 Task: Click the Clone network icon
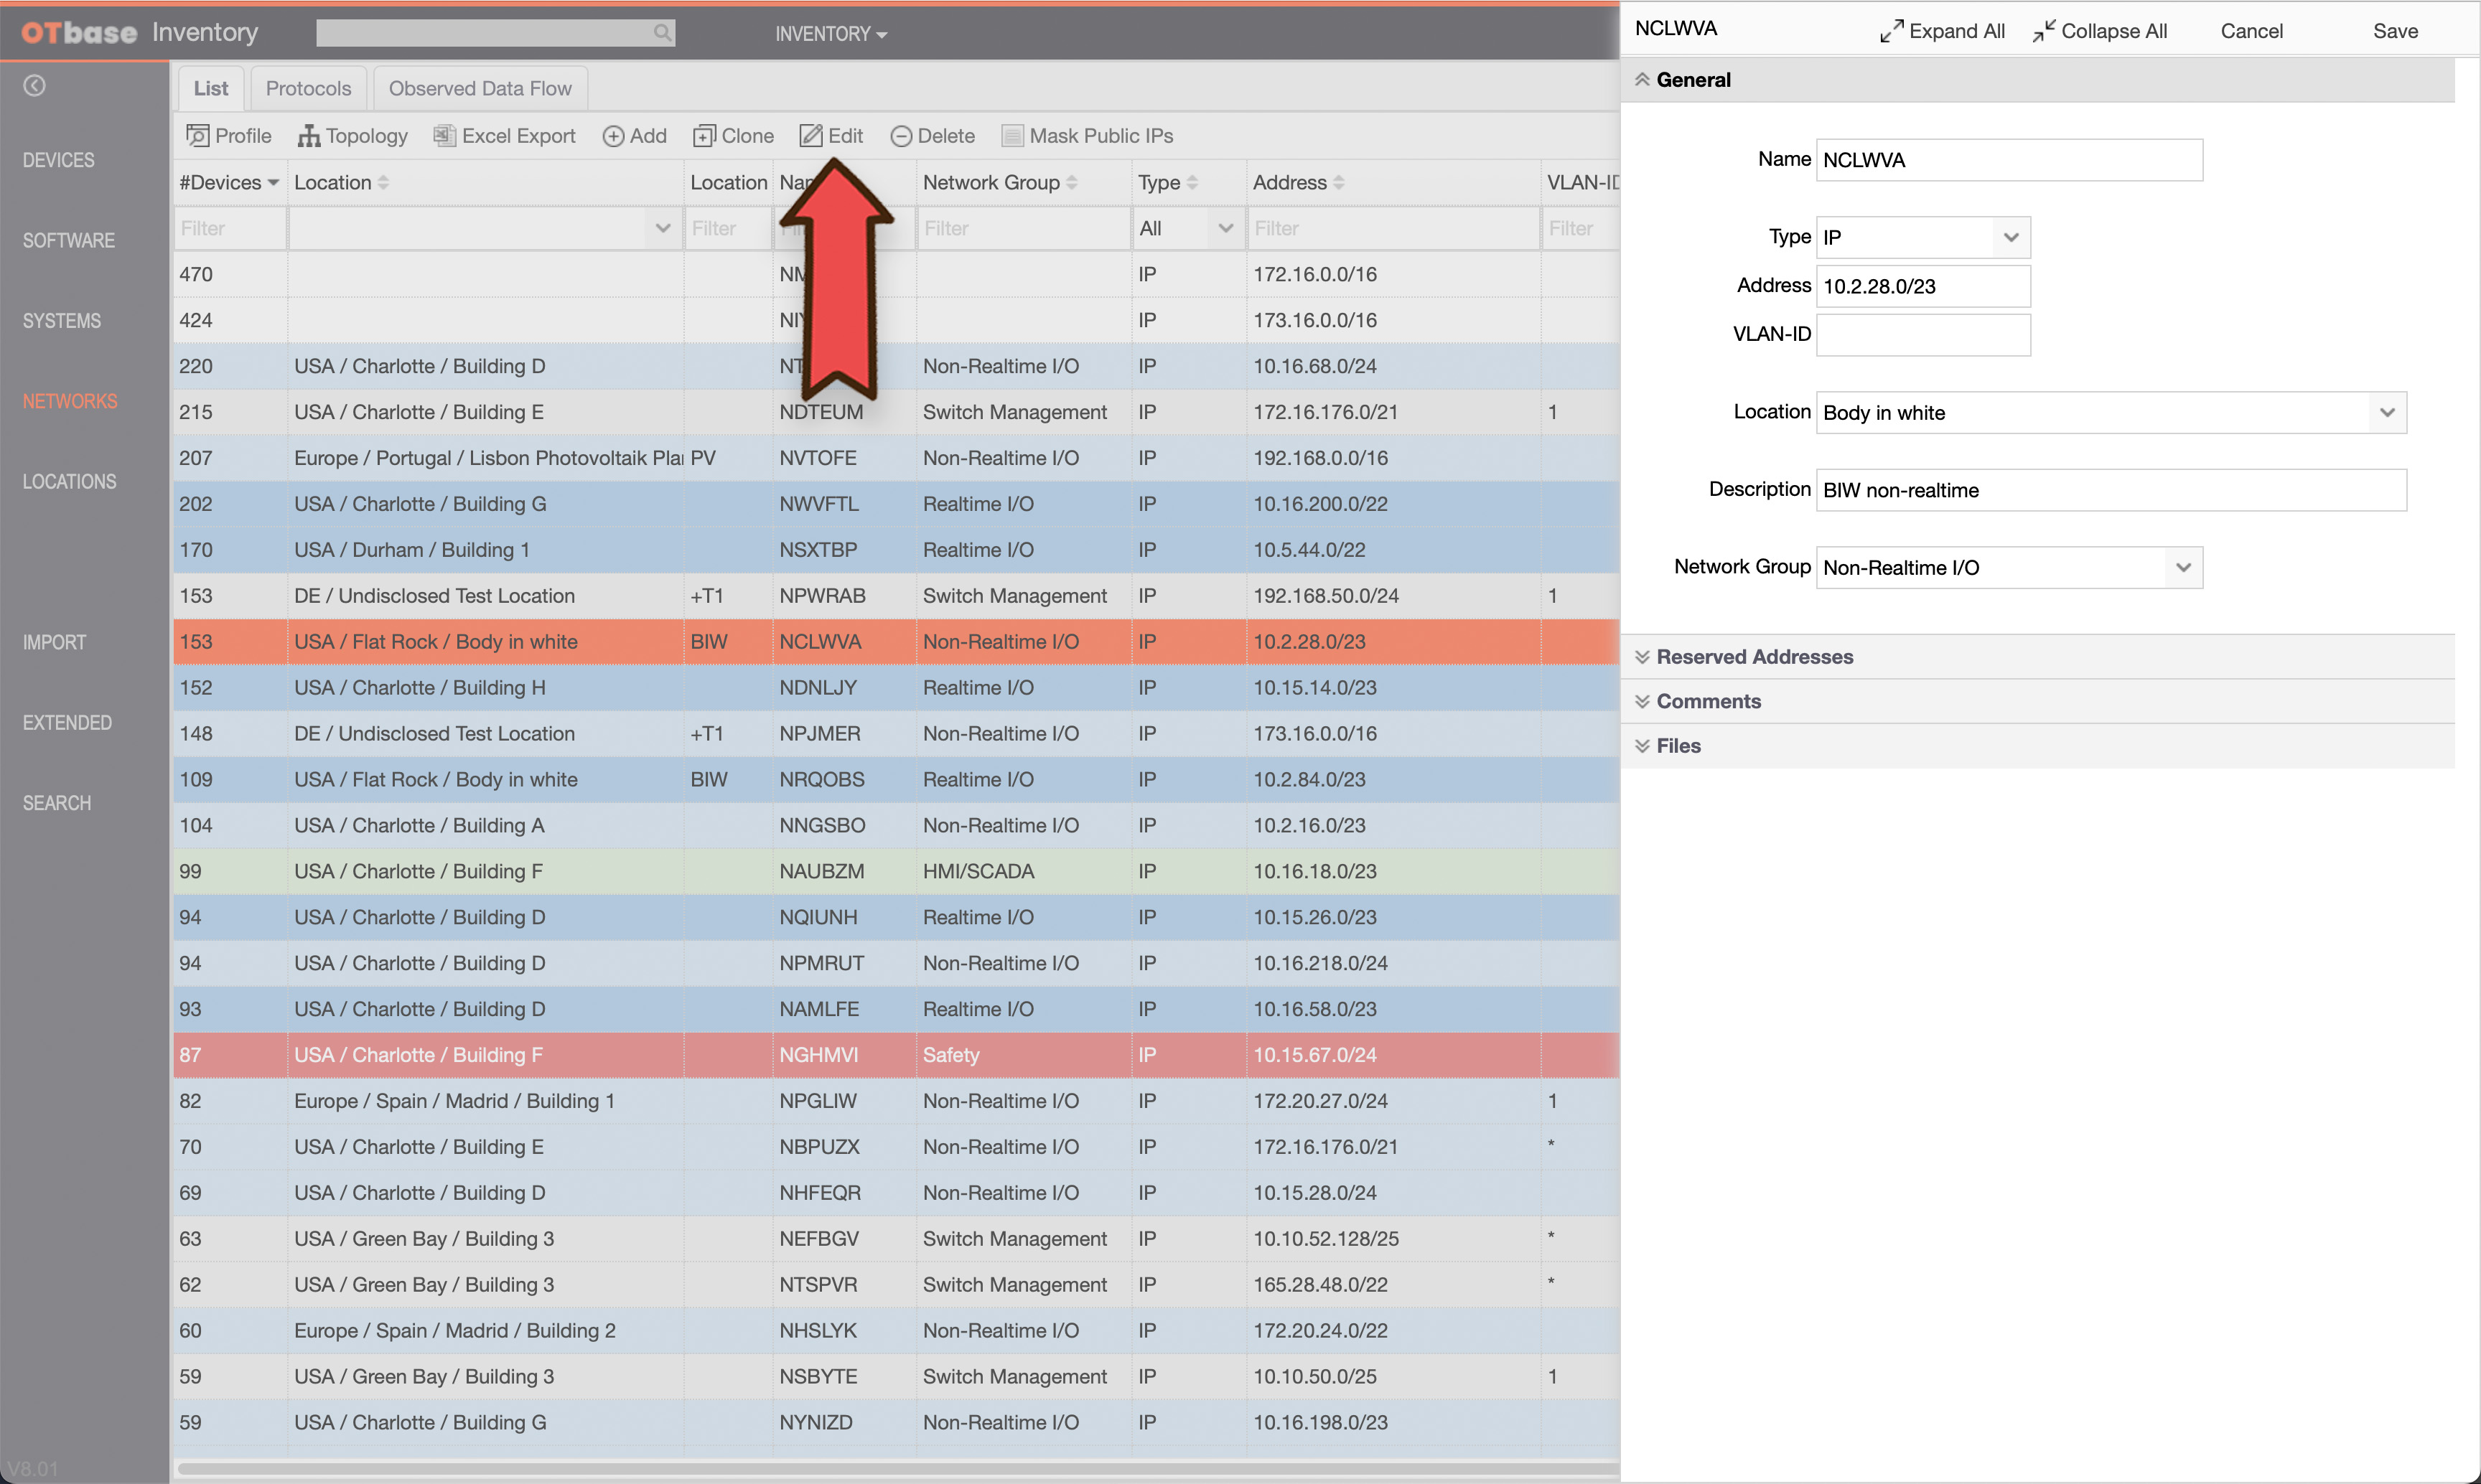[704, 136]
